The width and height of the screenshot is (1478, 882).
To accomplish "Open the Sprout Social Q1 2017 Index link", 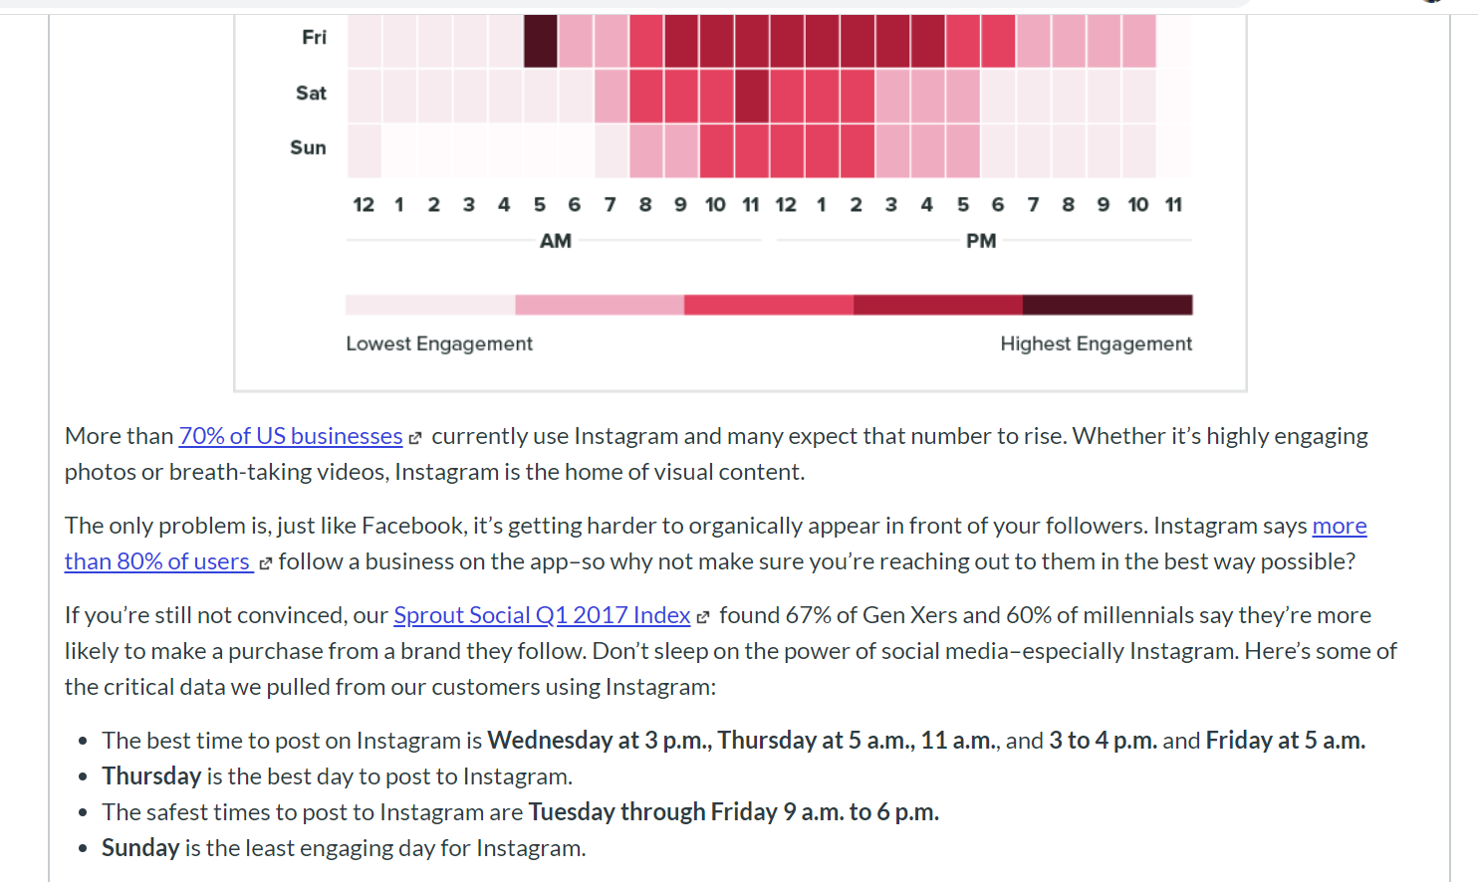I will [542, 615].
